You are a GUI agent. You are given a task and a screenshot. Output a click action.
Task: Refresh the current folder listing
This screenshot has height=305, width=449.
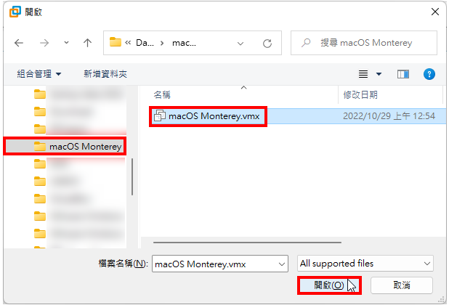267,43
